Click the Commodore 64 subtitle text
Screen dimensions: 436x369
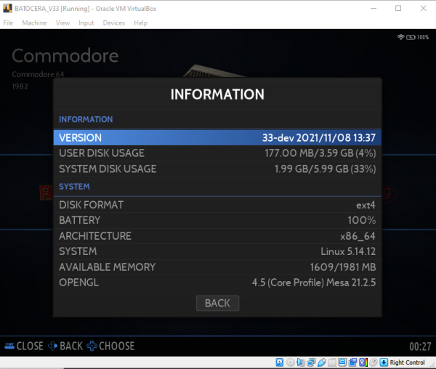pyautogui.click(x=38, y=74)
